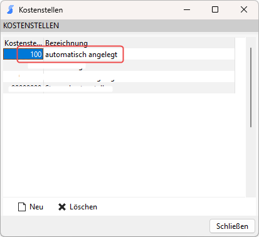Image resolution: width=259 pixels, height=237 pixels.
Task: Create a new entry via the Neu label
Action: tap(36, 207)
